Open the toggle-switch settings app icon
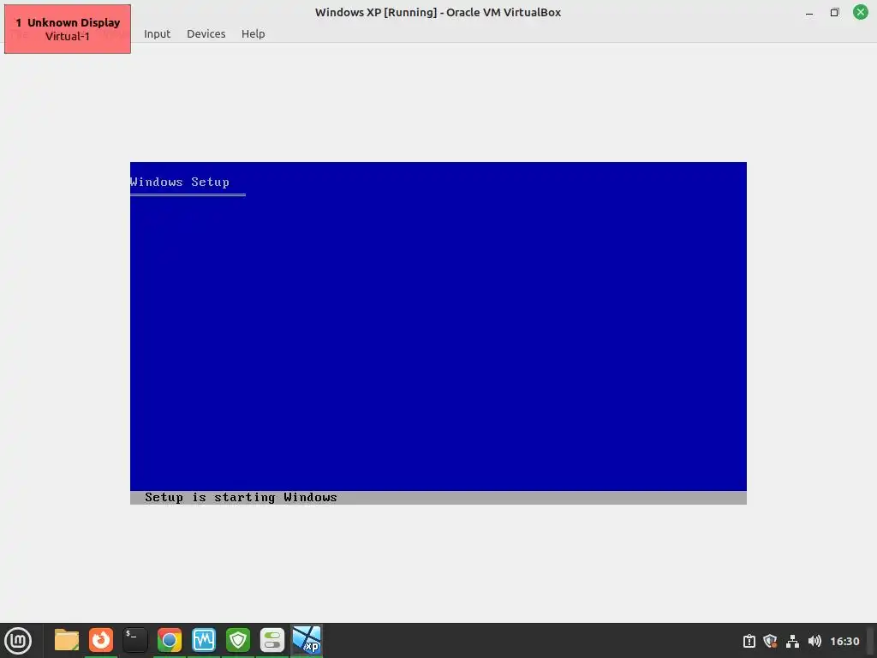The height and width of the screenshot is (658, 877). coord(272,640)
